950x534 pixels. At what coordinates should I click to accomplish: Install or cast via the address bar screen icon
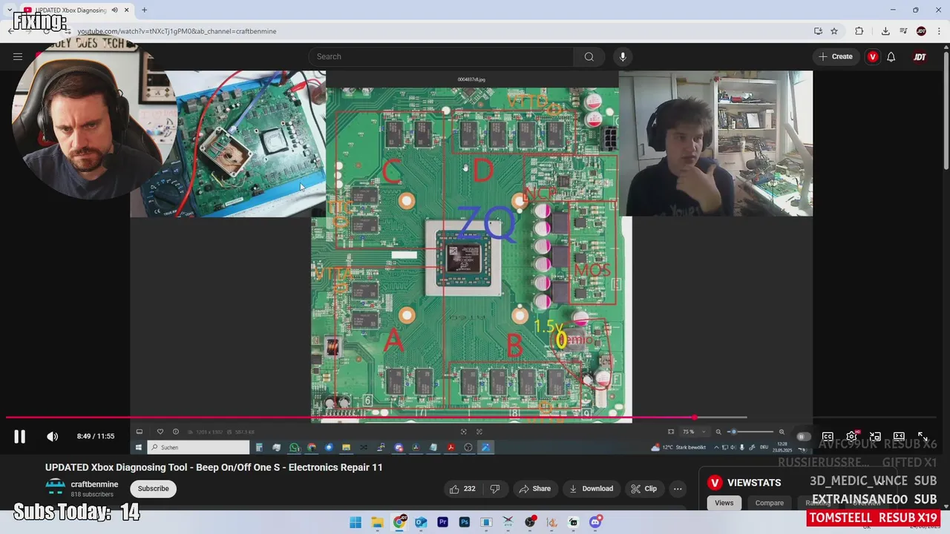point(818,31)
